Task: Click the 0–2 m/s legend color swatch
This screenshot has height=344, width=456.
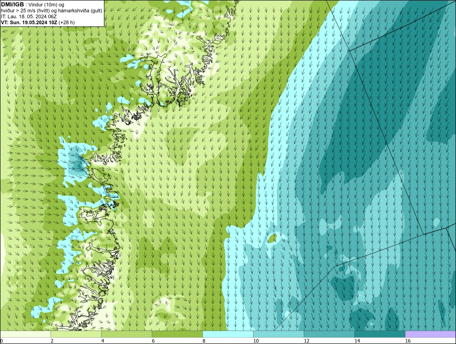Action: 25,334
